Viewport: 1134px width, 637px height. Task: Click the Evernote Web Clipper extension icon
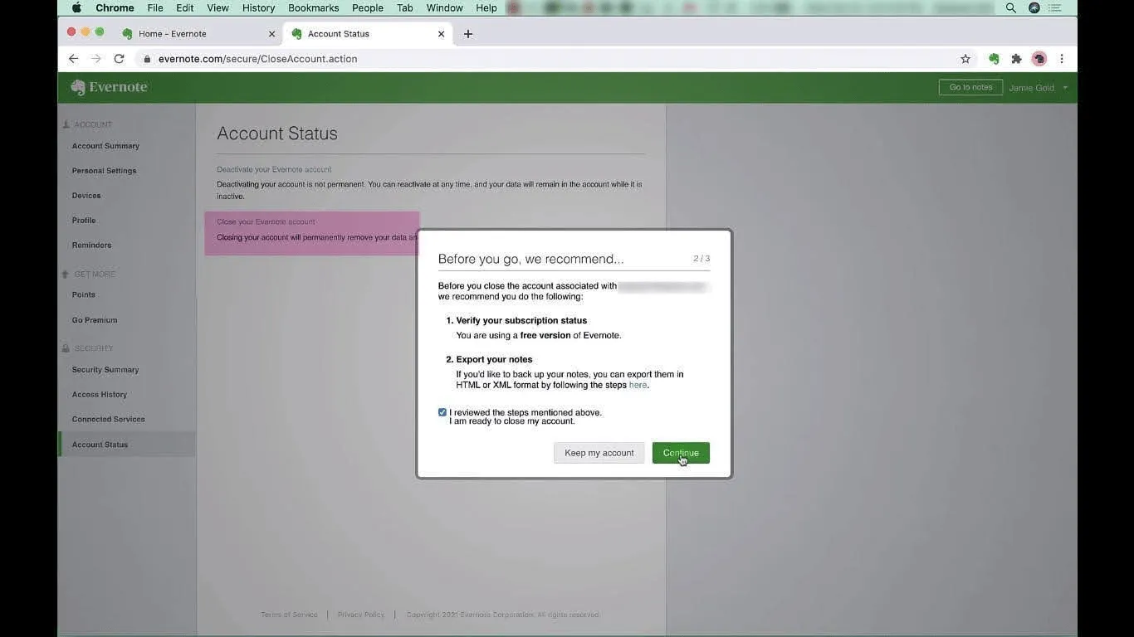994,59
